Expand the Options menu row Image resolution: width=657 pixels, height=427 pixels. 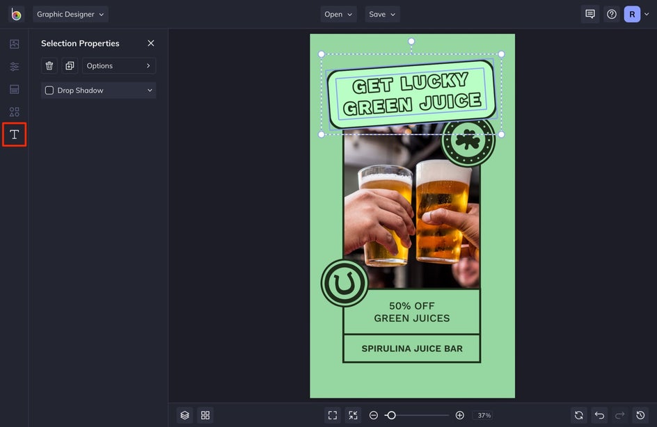(x=119, y=66)
